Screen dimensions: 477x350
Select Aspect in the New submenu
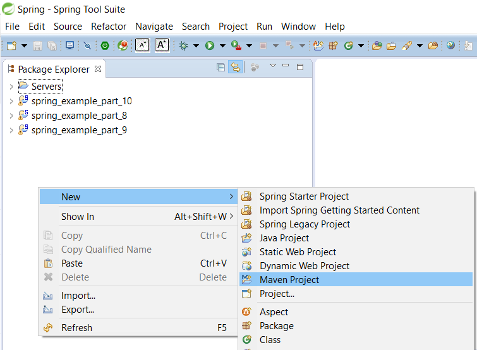pos(356,312)
